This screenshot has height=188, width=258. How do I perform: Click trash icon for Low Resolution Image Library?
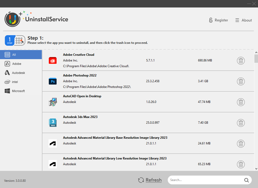pos(241,164)
